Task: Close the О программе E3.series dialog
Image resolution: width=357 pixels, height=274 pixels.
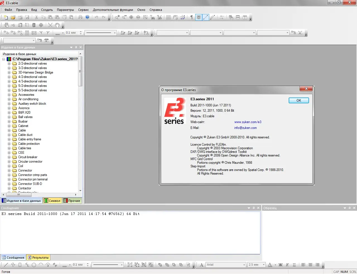Action: coord(306,89)
